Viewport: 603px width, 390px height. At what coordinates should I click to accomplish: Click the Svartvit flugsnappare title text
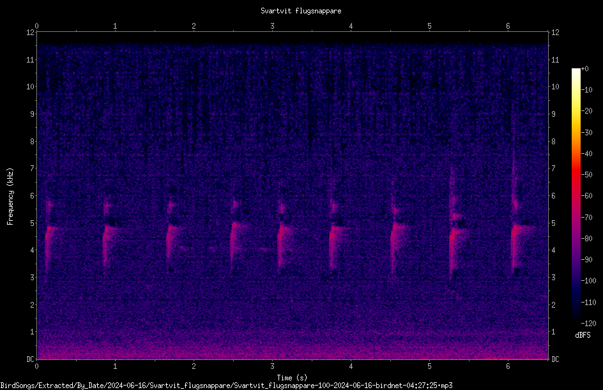(301, 11)
